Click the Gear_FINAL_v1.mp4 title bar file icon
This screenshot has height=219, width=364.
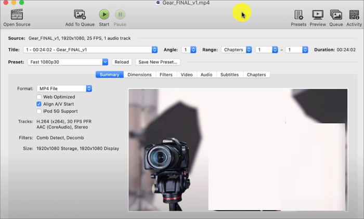[x=158, y=3]
